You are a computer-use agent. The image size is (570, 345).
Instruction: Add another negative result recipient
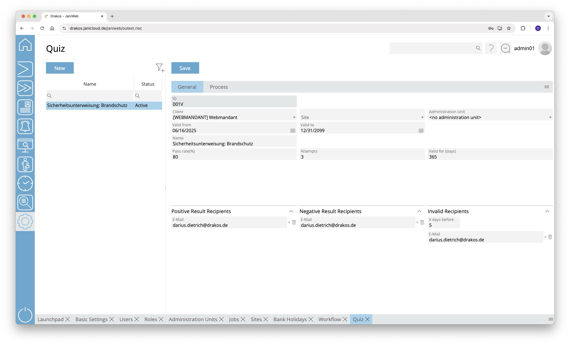point(417,222)
